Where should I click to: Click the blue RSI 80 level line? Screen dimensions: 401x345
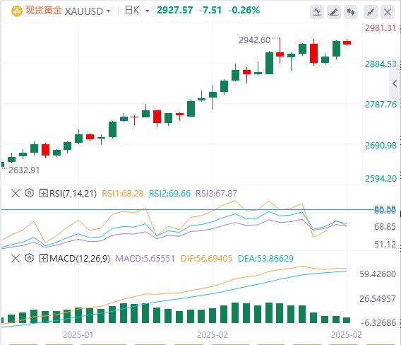188,209
